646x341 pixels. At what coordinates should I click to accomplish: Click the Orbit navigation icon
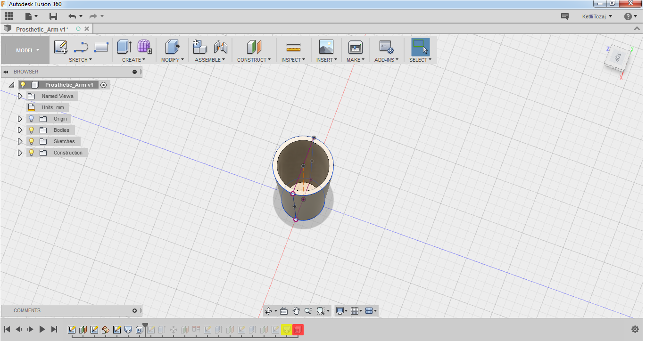coord(268,311)
